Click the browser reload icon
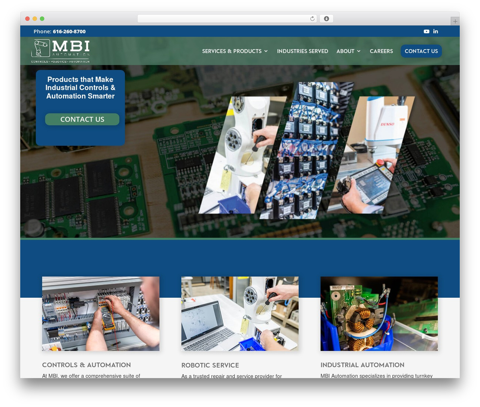The width and height of the screenshot is (480, 407). click(312, 19)
